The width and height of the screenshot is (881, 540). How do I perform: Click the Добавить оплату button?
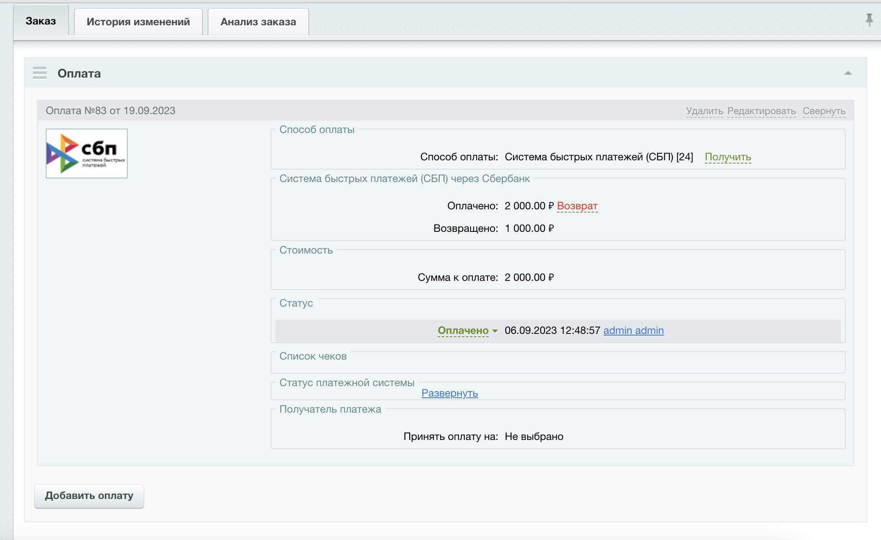(89, 496)
